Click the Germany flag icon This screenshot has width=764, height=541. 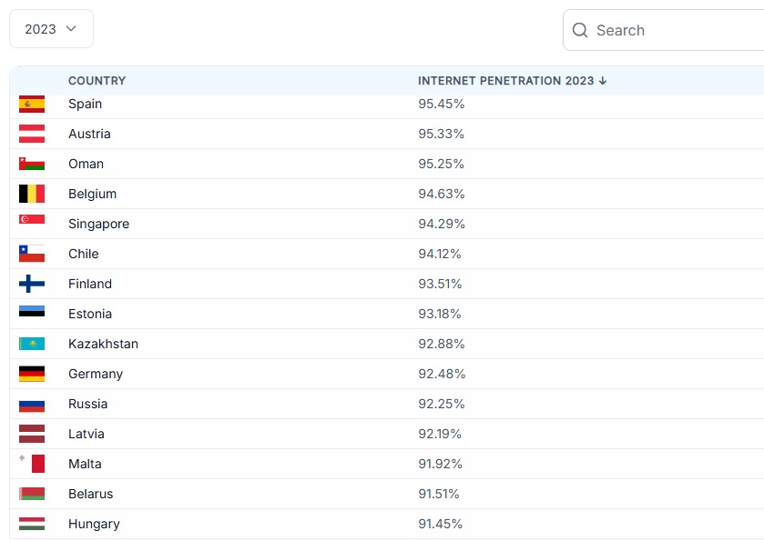coord(32,374)
